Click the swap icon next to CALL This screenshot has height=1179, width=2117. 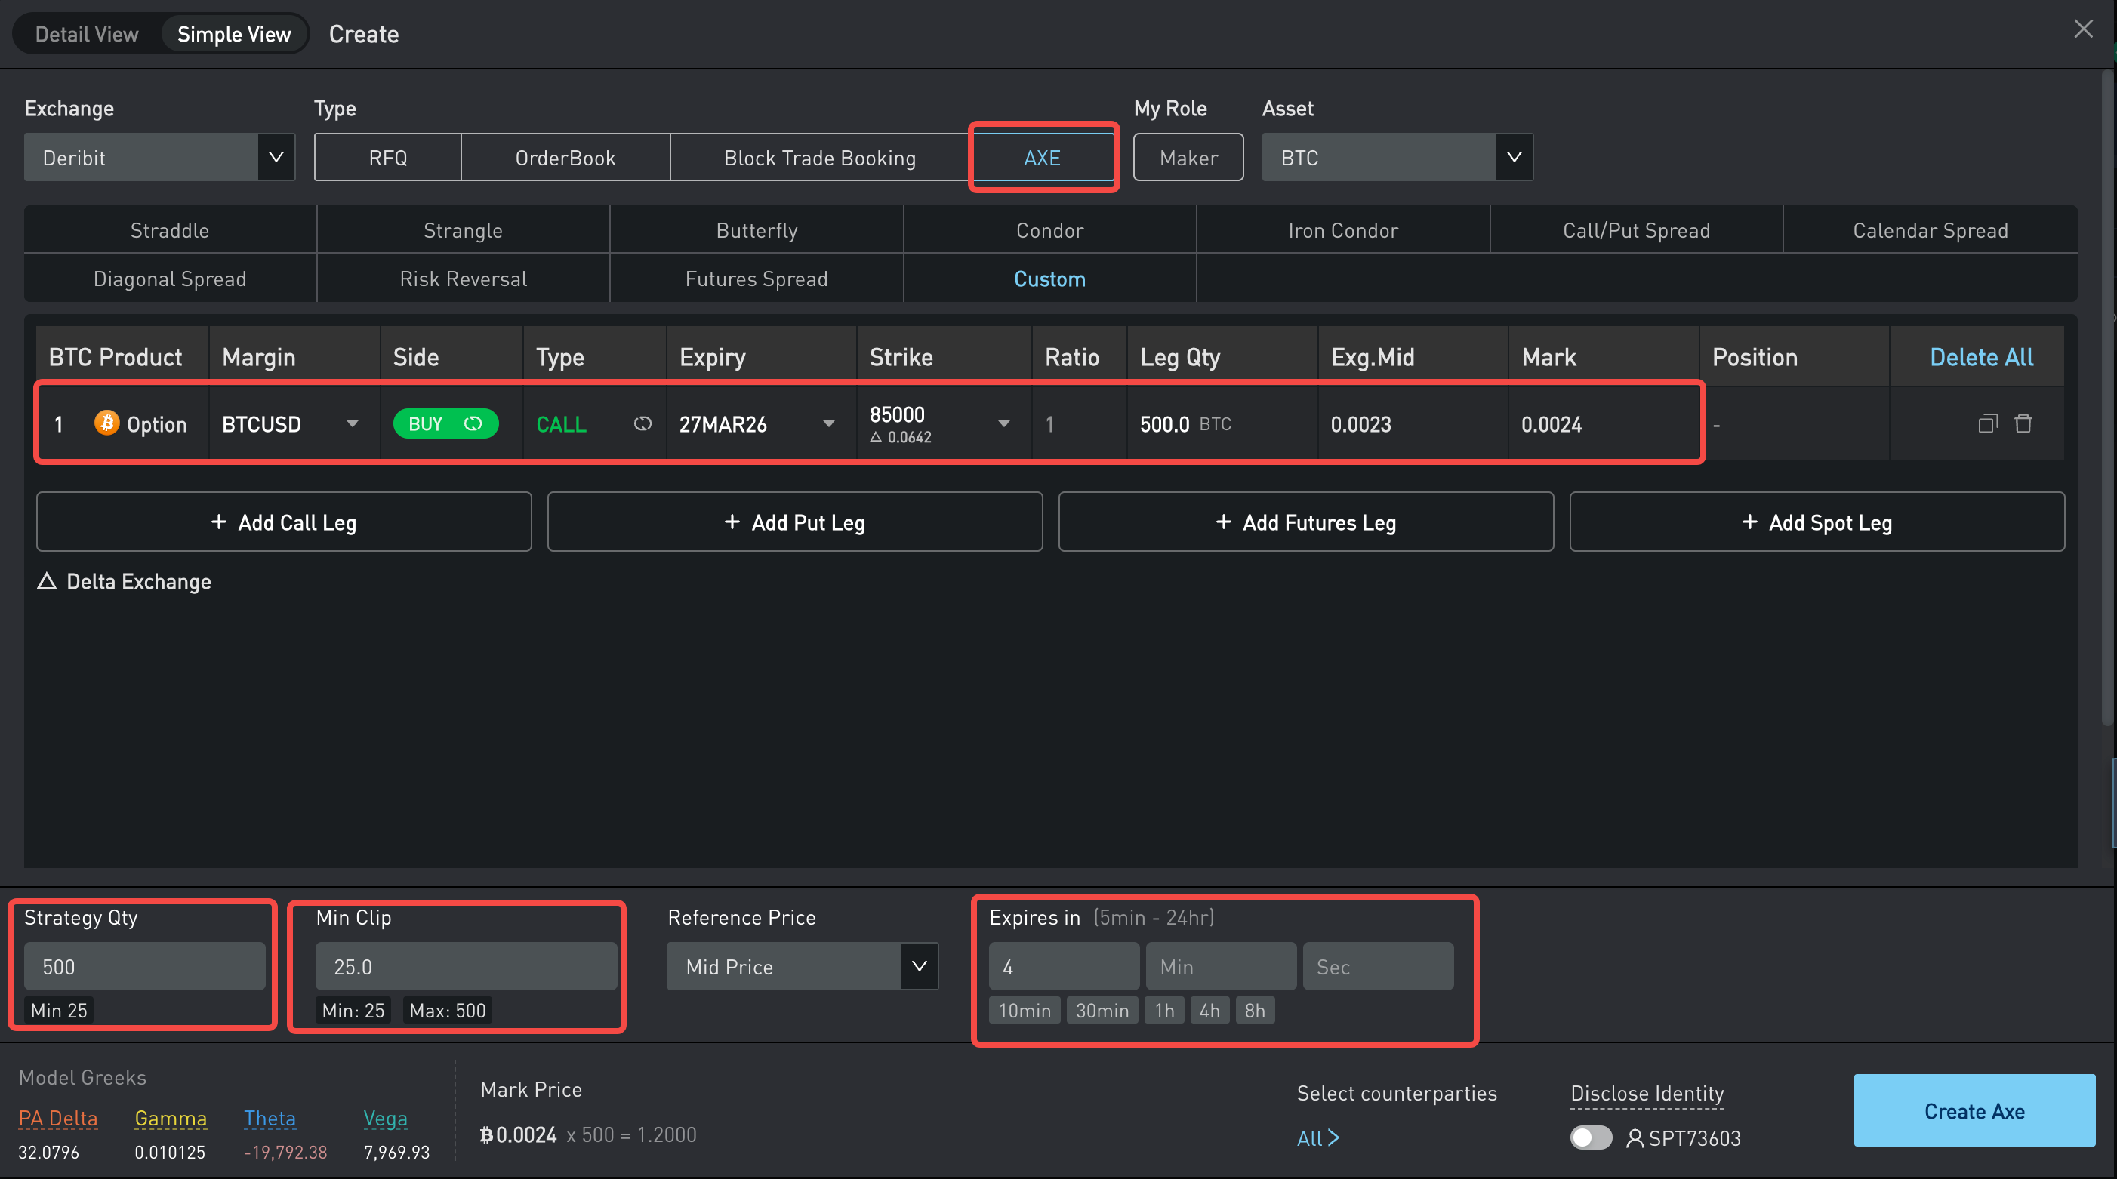tap(642, 424)
